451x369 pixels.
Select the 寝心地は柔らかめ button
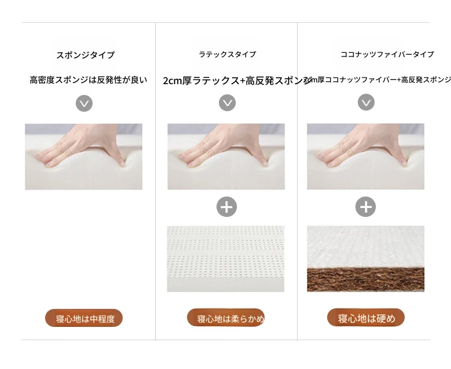pos(226,317)
